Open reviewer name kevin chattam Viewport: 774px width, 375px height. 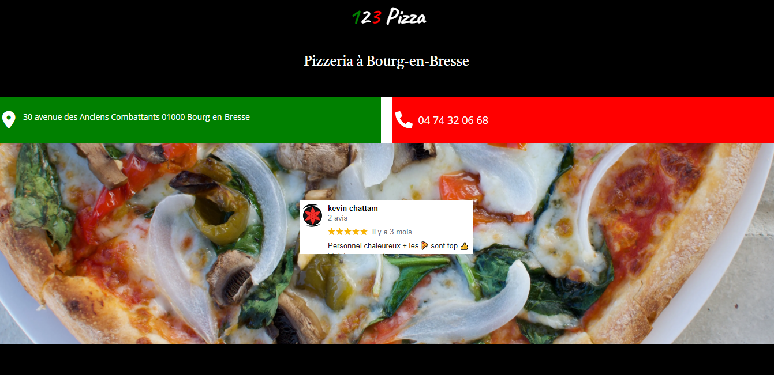click(x=353, y=208)
